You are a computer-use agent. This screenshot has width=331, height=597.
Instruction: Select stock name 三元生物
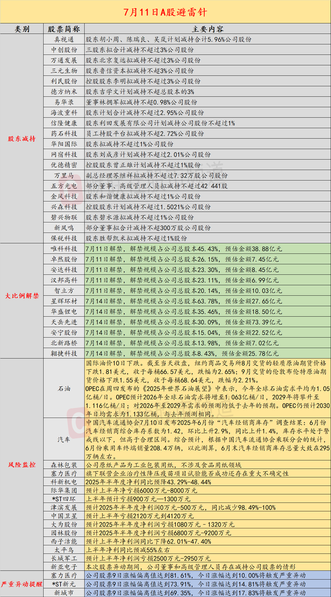(64, 71)
